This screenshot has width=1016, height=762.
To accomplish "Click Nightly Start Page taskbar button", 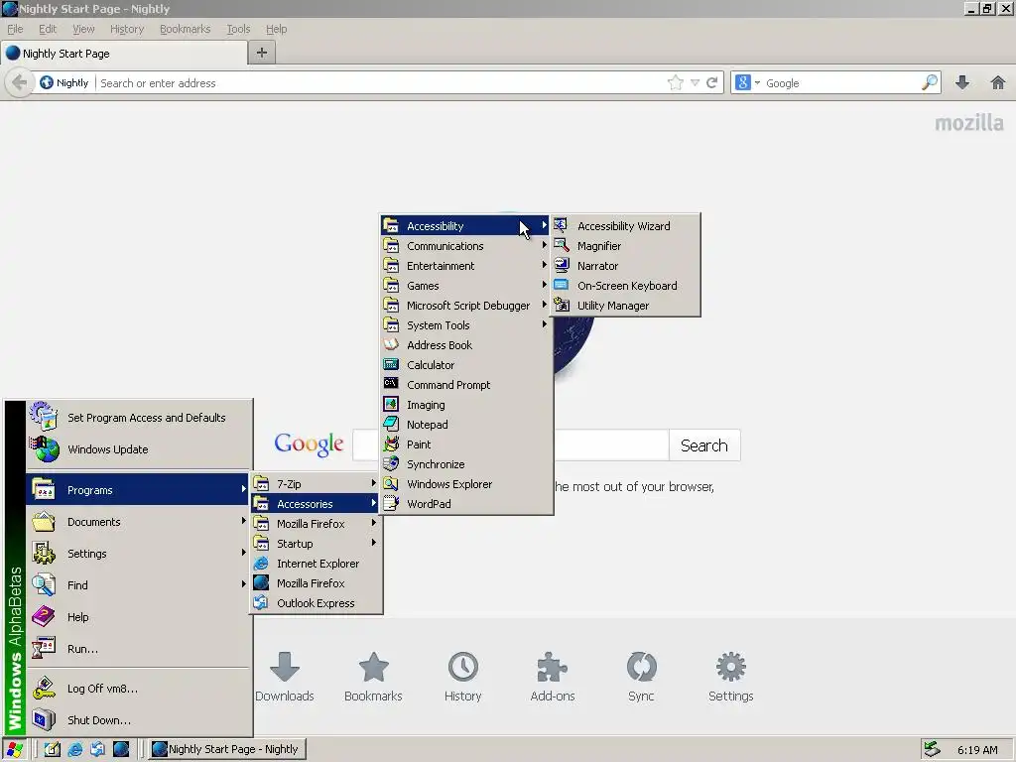I will pos(227,749).
